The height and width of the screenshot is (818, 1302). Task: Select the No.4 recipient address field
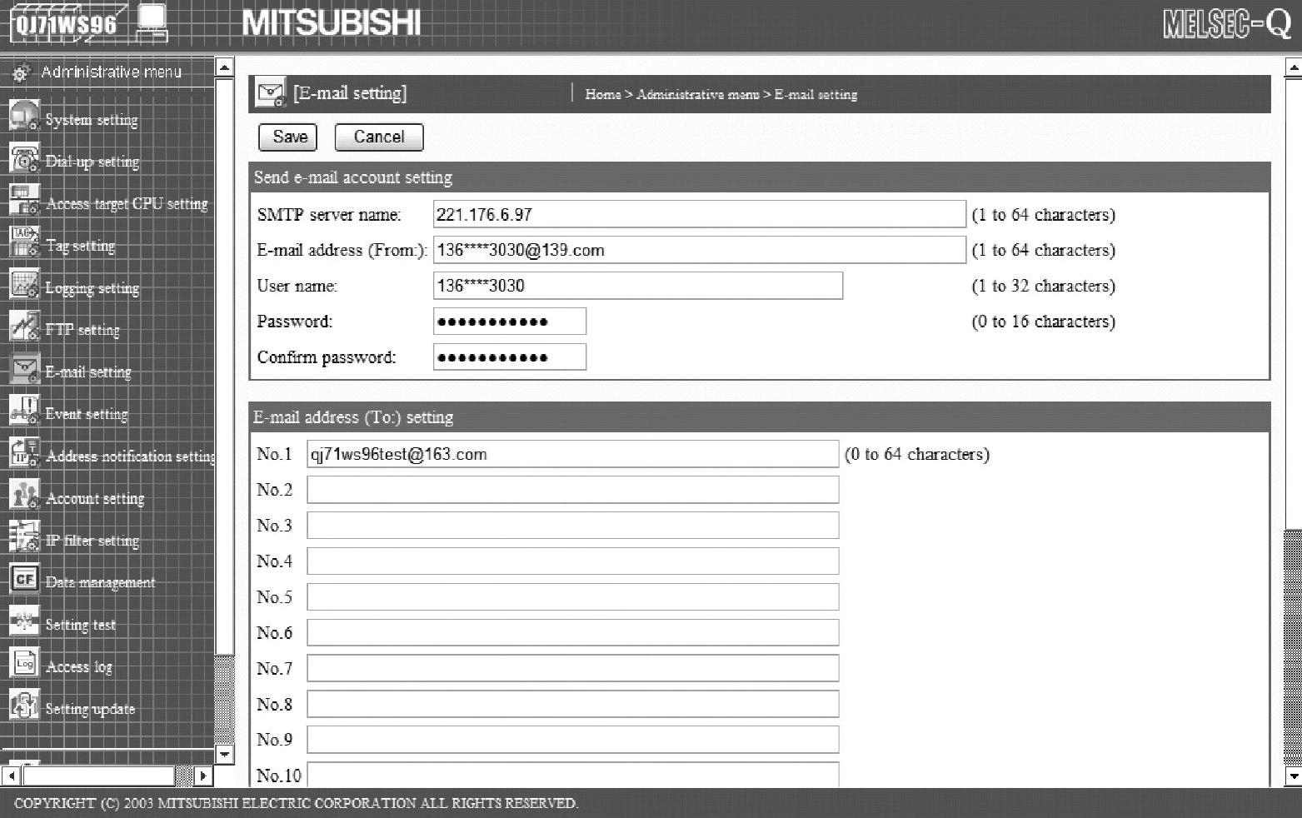click(573, 561)
